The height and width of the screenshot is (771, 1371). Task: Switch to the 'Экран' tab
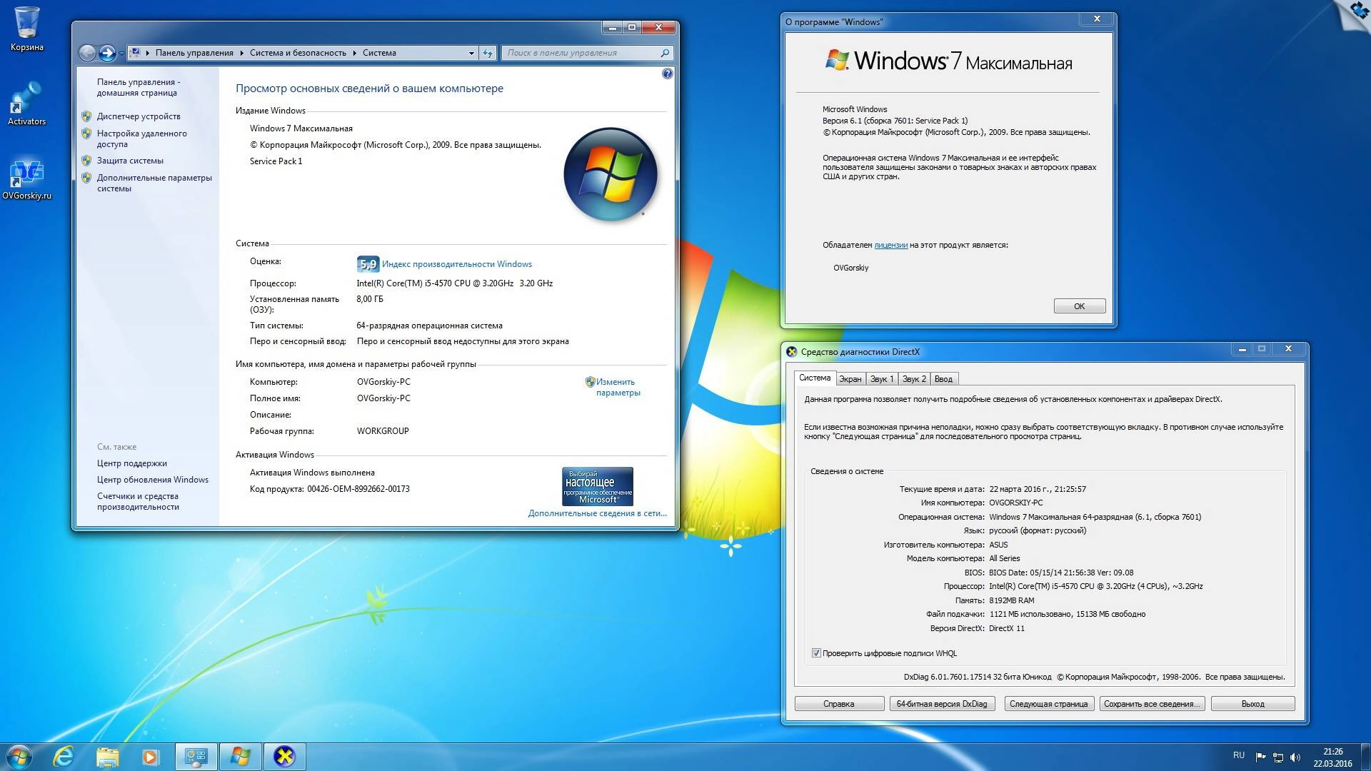[x=850, y=379]
